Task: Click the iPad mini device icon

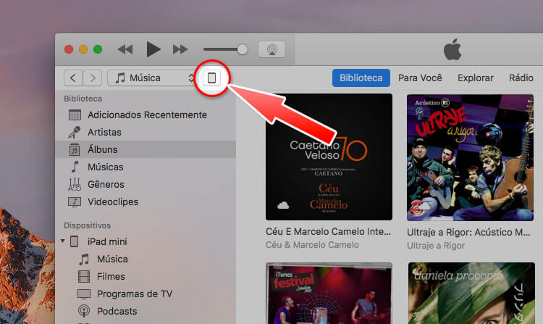Action: (x=74, y=241)
